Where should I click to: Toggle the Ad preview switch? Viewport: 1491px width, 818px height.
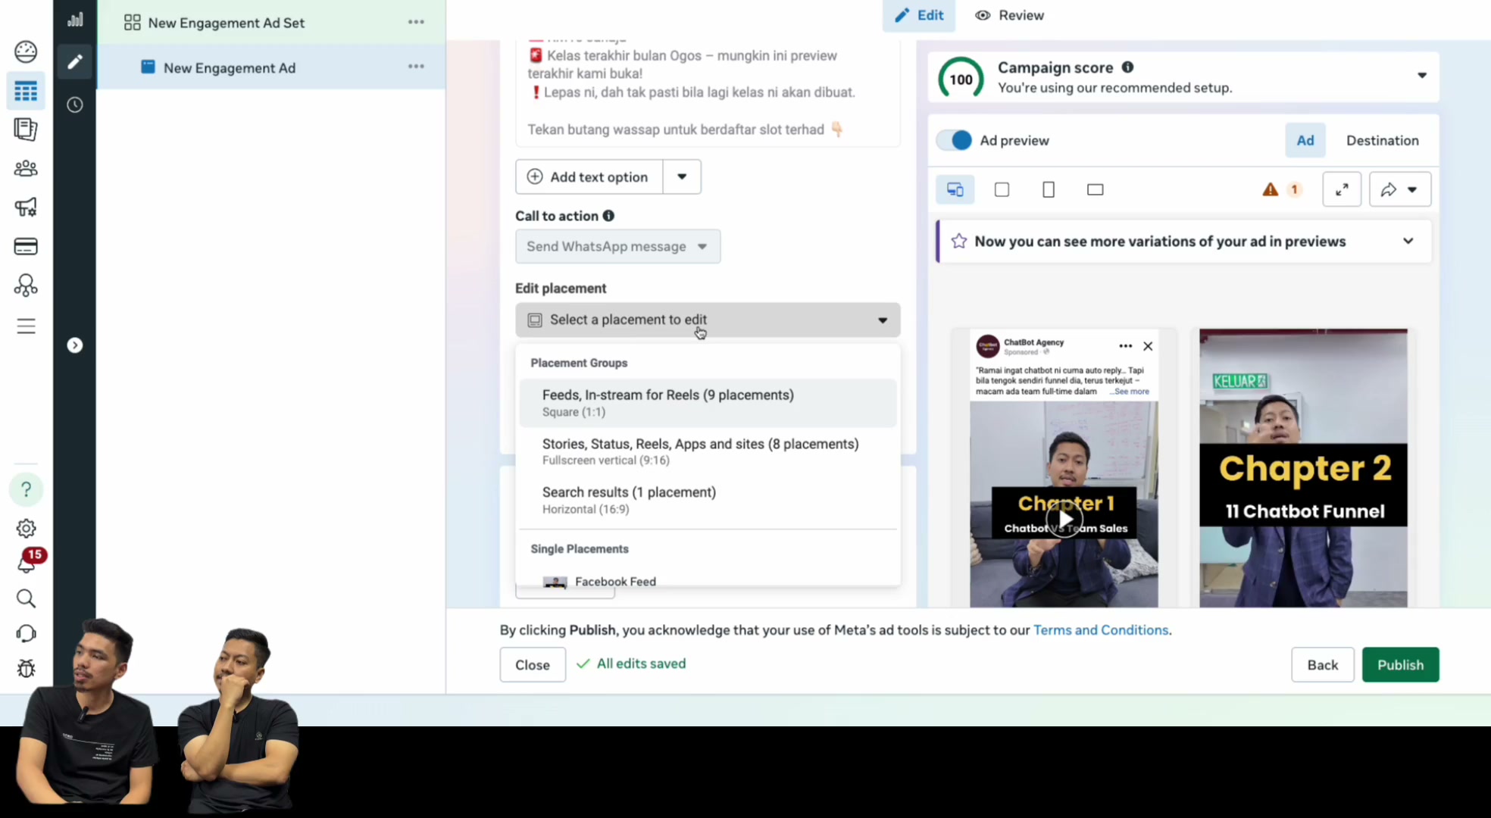[954, 140]
